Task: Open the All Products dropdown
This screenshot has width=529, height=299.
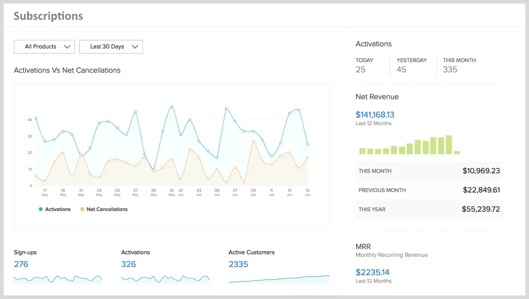Action: (44, 47)
